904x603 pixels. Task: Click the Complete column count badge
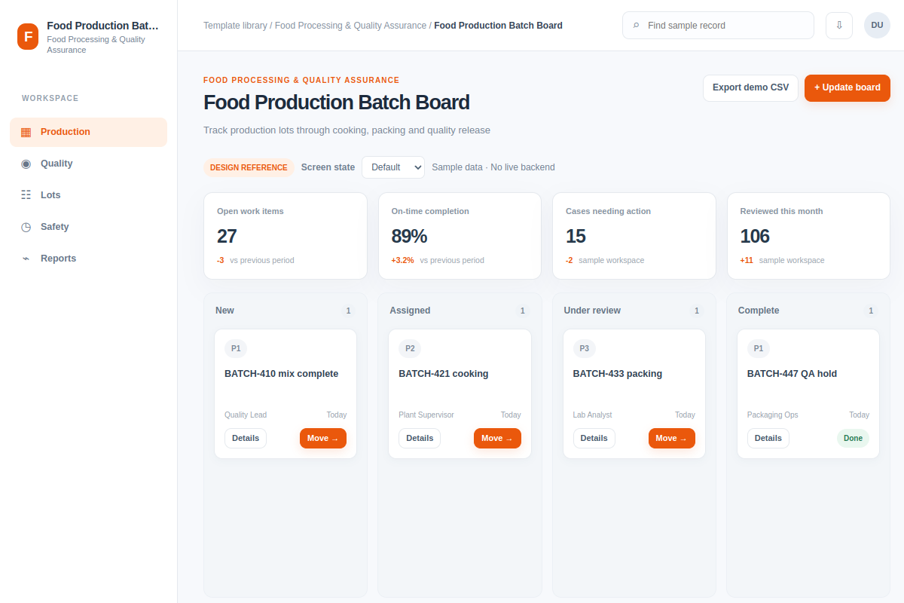coord(871,311)
